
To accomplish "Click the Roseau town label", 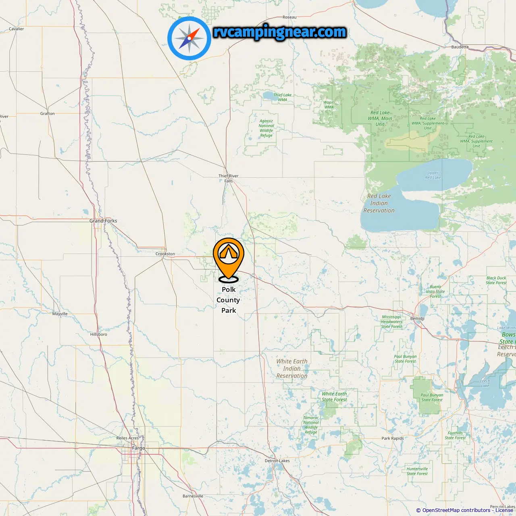I will (289, 17).
